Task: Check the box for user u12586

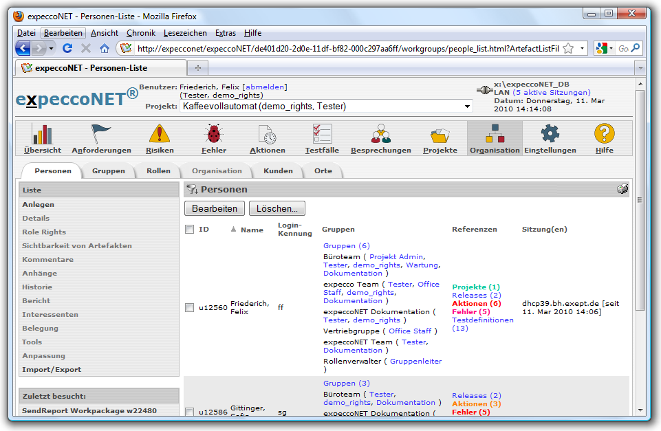Action: (190, 412)
